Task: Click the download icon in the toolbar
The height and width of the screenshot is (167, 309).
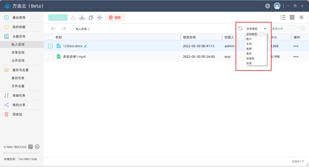Action: pos(82,17)
